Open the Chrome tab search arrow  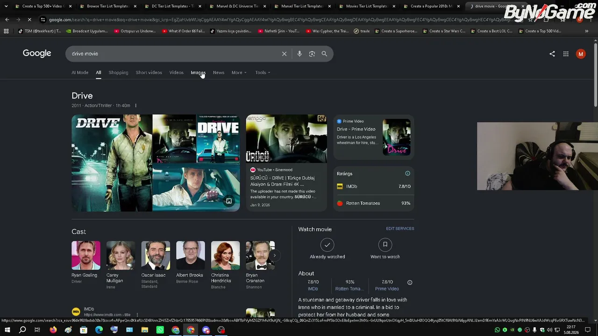tap(6, 6)
